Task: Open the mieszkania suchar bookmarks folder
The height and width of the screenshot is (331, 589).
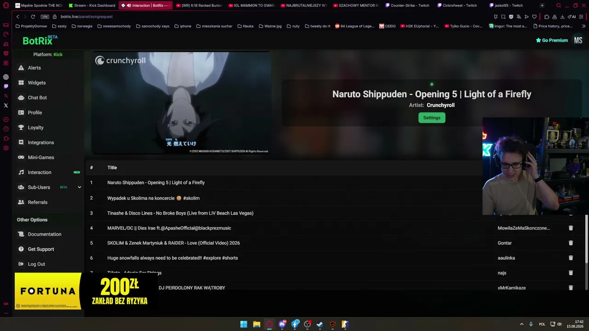Action: pyautogui.click(x=214, y=26)
